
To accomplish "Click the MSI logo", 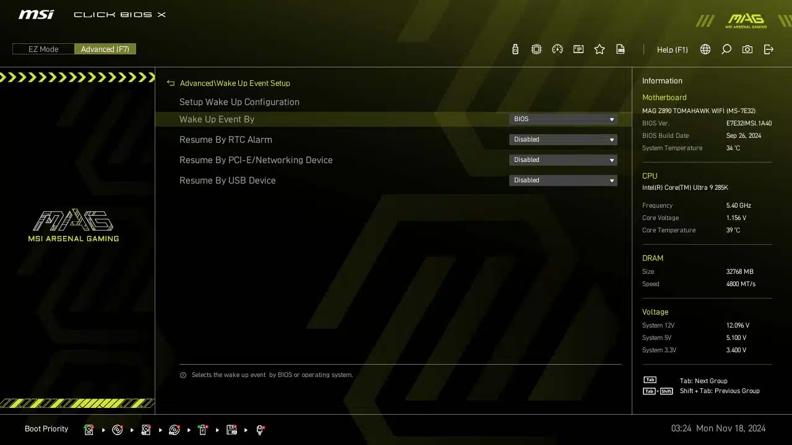I will (36, 14).
